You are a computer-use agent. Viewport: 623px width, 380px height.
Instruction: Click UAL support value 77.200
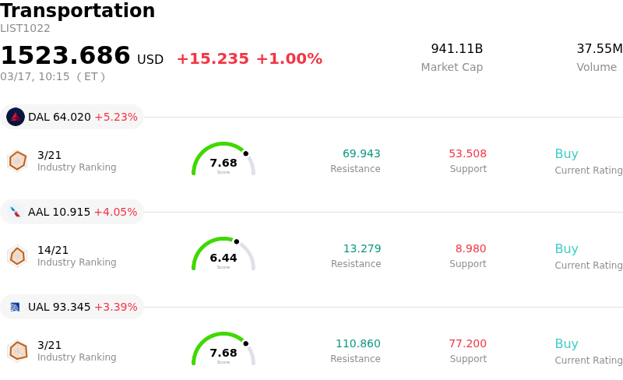467,344
